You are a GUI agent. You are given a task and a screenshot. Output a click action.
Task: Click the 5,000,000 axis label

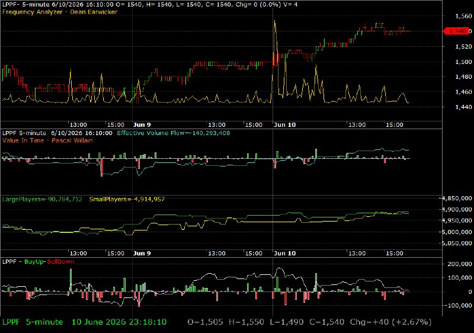click(x=457, y=232)
